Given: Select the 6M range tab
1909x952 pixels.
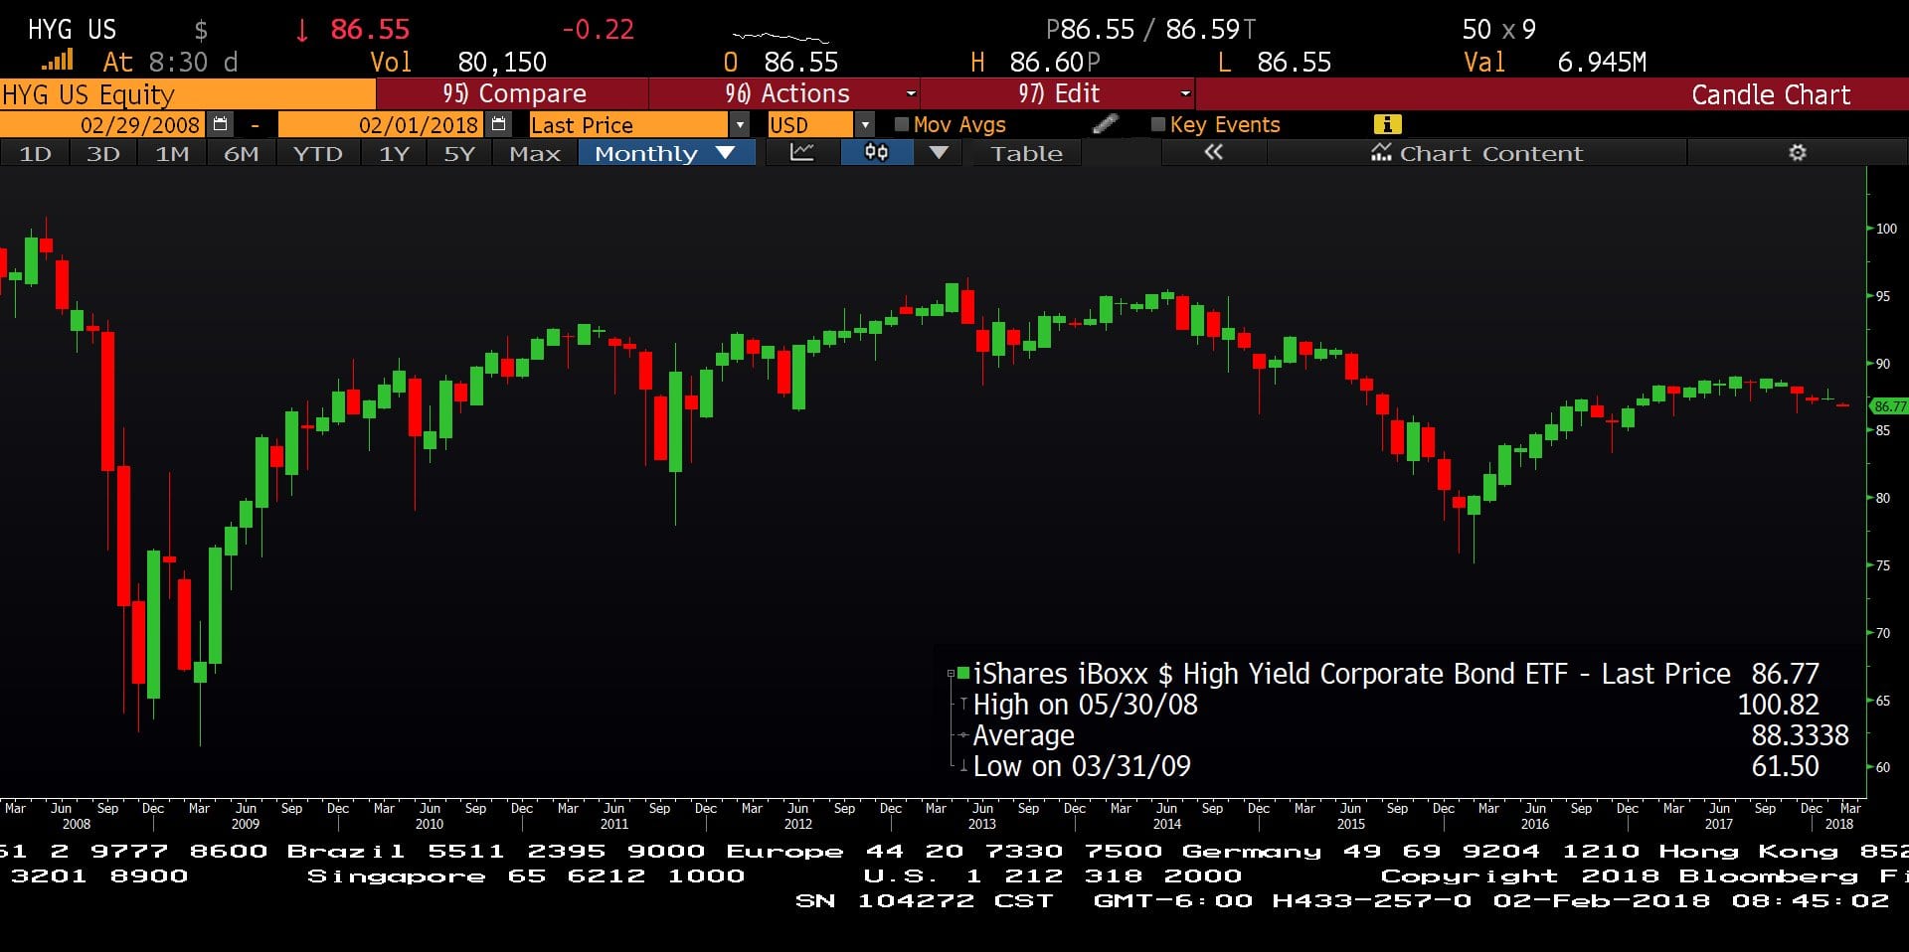Looking at the screenshot, I should click(241, 153).
